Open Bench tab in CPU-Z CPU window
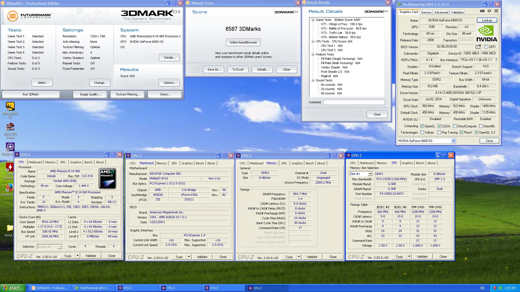Image resolution: width=520 pixels, height=292 pixels. [88, 162]
